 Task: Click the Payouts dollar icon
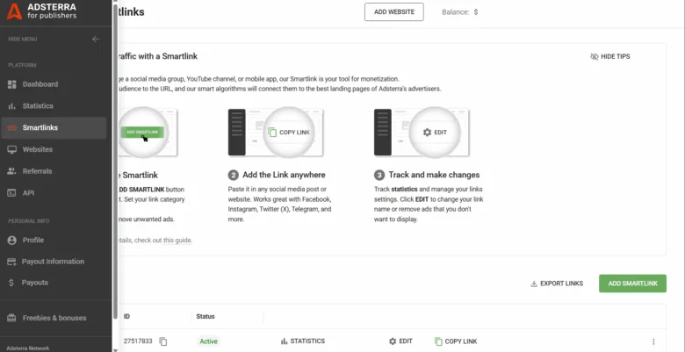click(12, 283)
